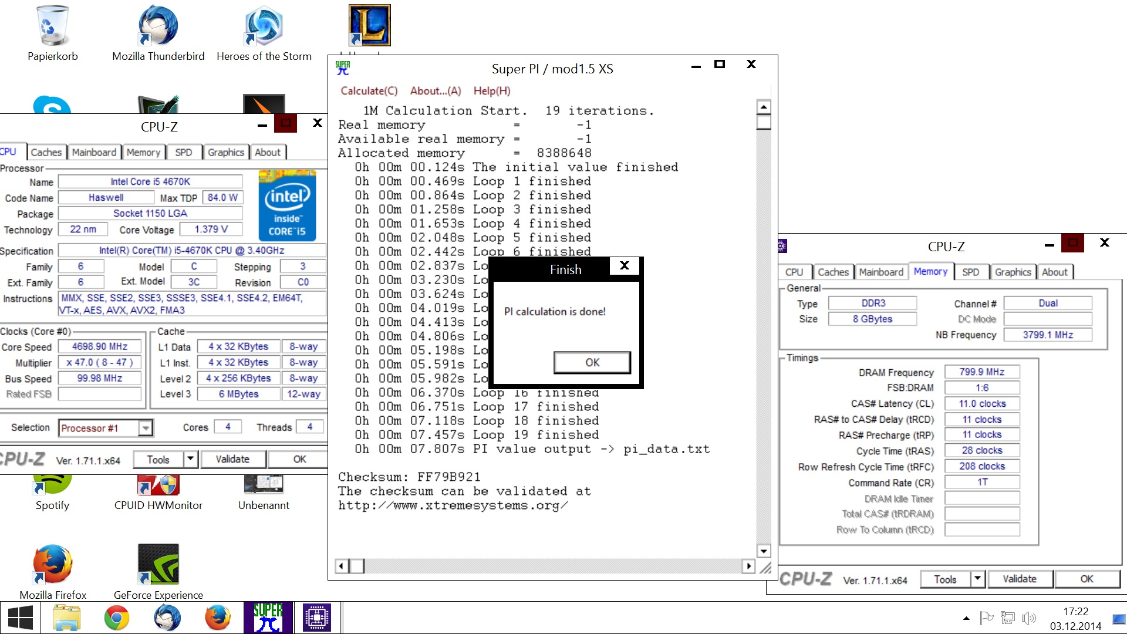Viewport: 1127px width, 634px height.
Task: Switch to Caches tab in left CPU-Z
Action: pyautogui.click(x=46, y=153)
